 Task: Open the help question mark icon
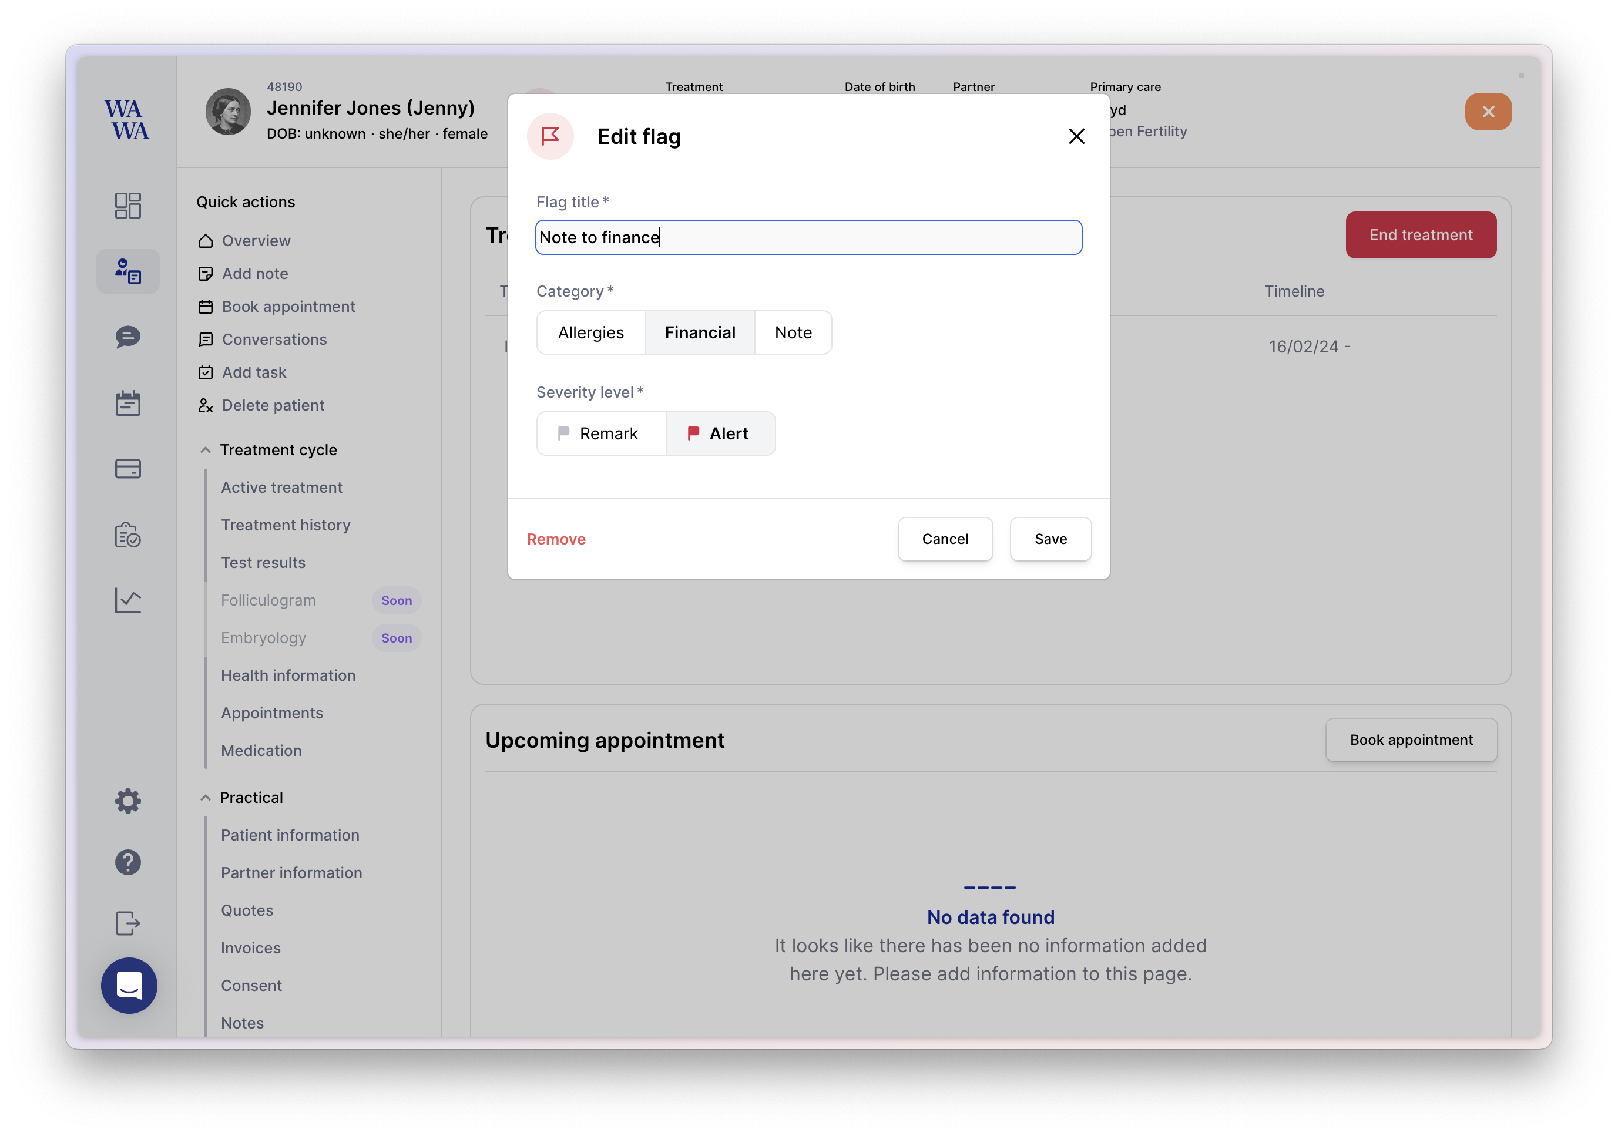tap(127, 862)
